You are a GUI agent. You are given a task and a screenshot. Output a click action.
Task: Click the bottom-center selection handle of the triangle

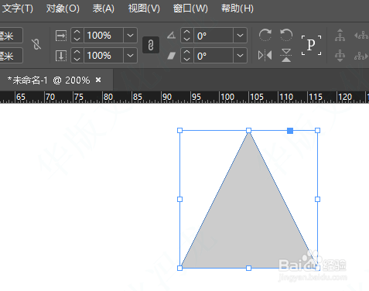(248, 269)
